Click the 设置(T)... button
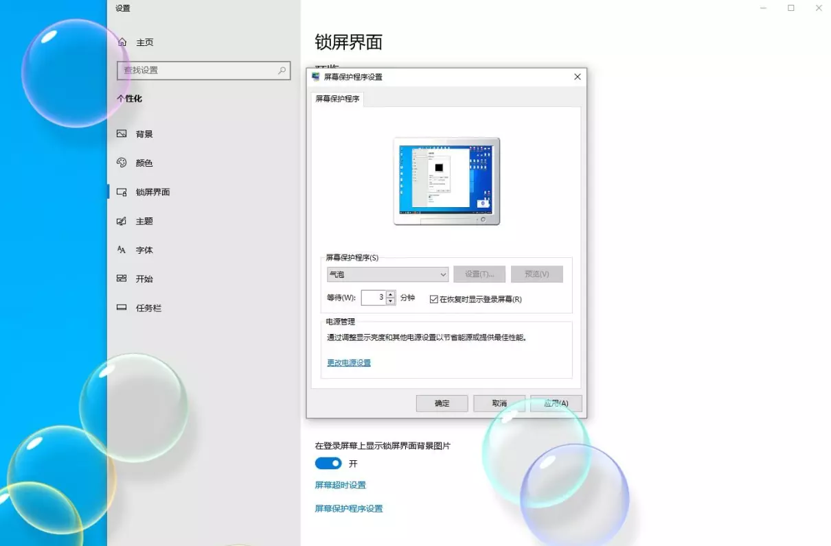 479,274
